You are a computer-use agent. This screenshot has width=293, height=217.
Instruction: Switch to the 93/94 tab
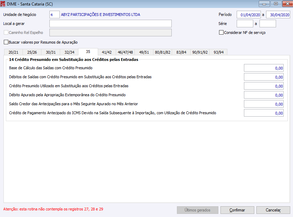pyautogui.click(x=218, y=52)
